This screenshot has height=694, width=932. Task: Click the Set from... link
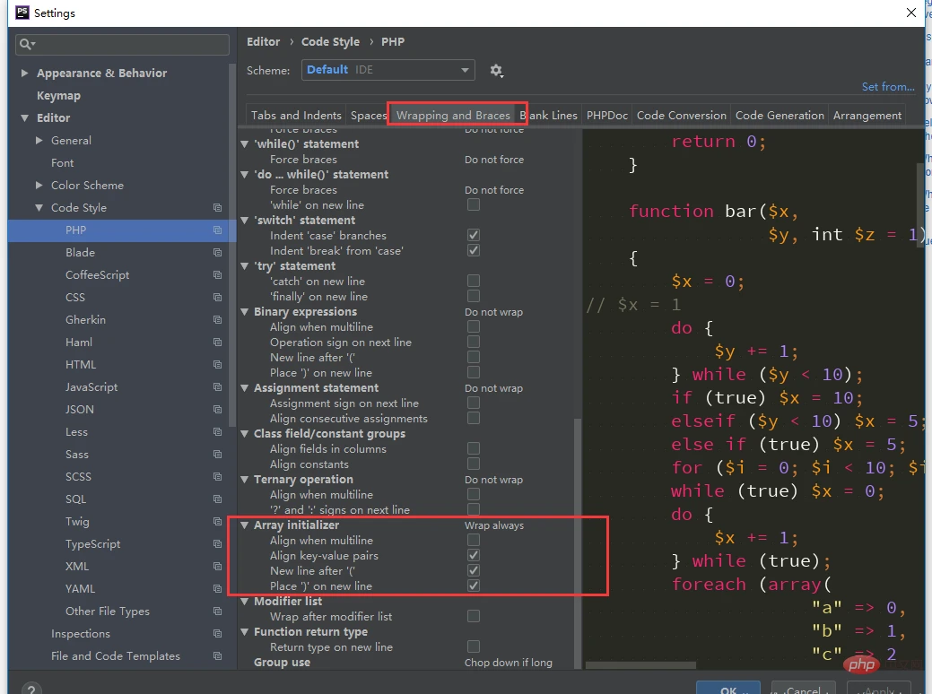click(x=887, y=87)
